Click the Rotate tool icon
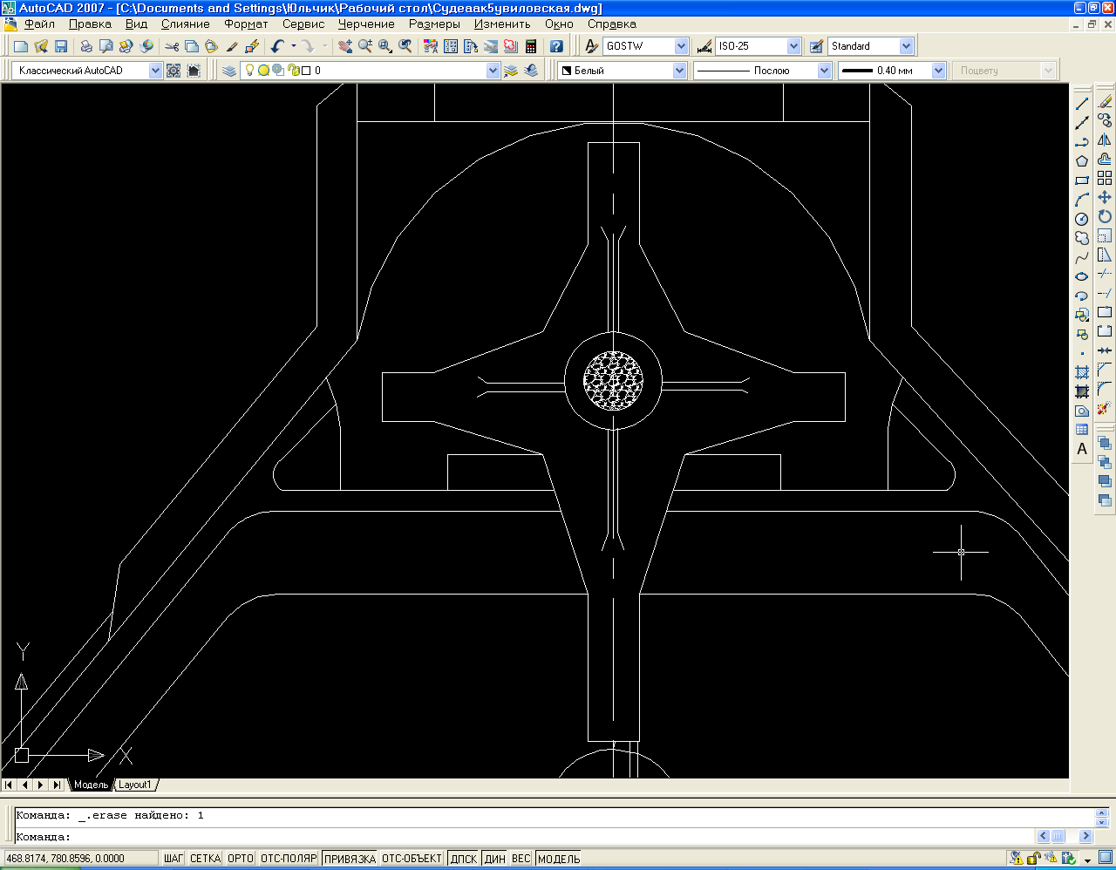1116x870 pixels. click(1105, 217)
